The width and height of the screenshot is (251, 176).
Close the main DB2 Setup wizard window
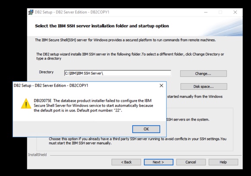coord(235,13)
